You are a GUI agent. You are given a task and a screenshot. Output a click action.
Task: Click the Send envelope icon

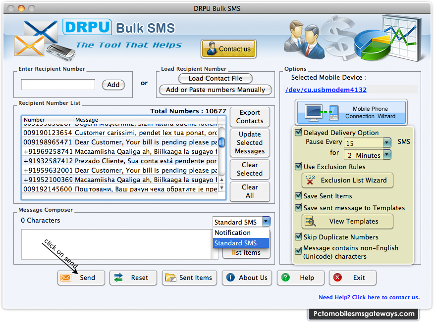(66, 277)
